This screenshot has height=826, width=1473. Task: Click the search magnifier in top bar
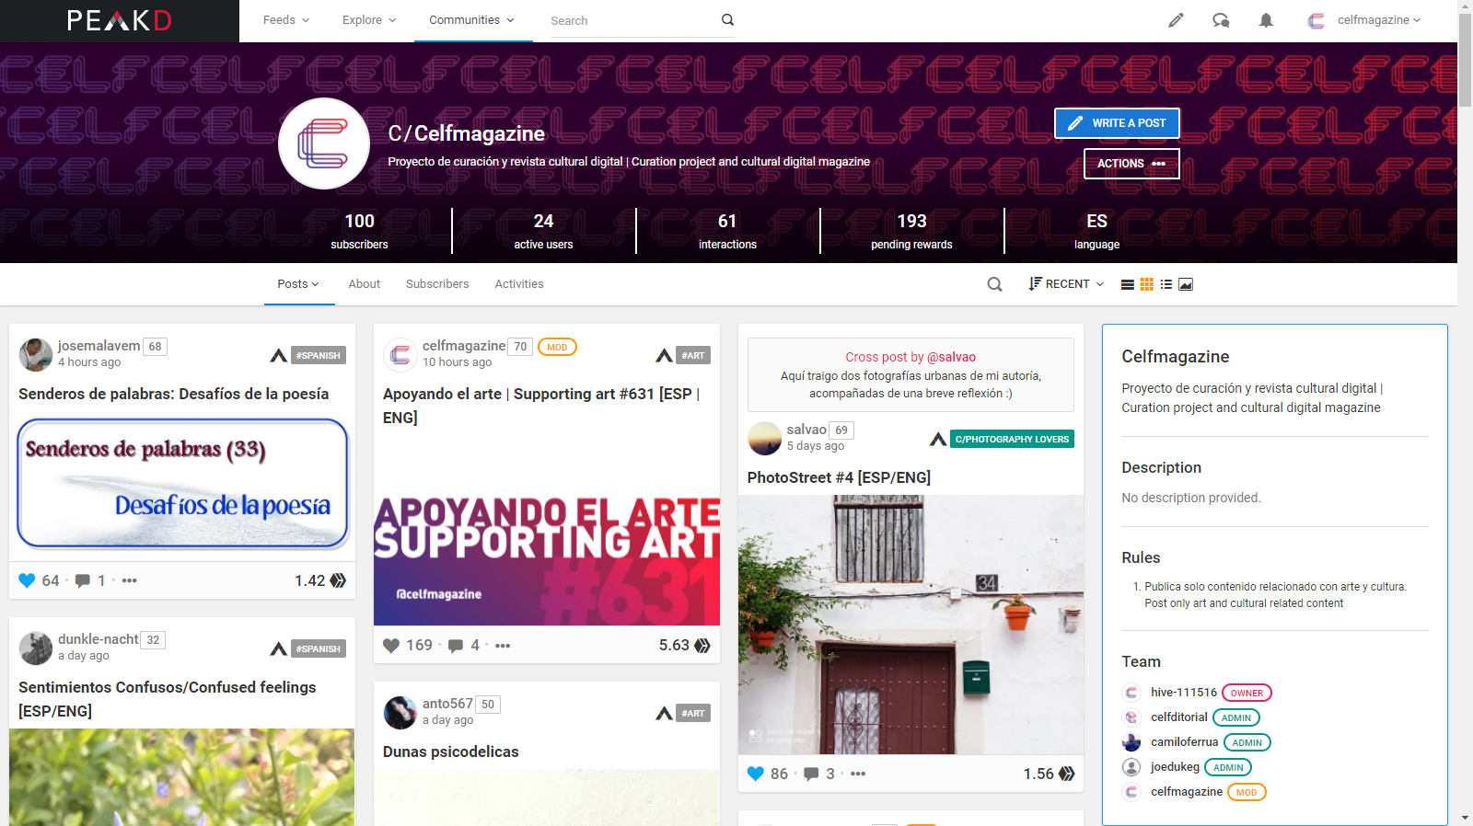tap(727, 19)
